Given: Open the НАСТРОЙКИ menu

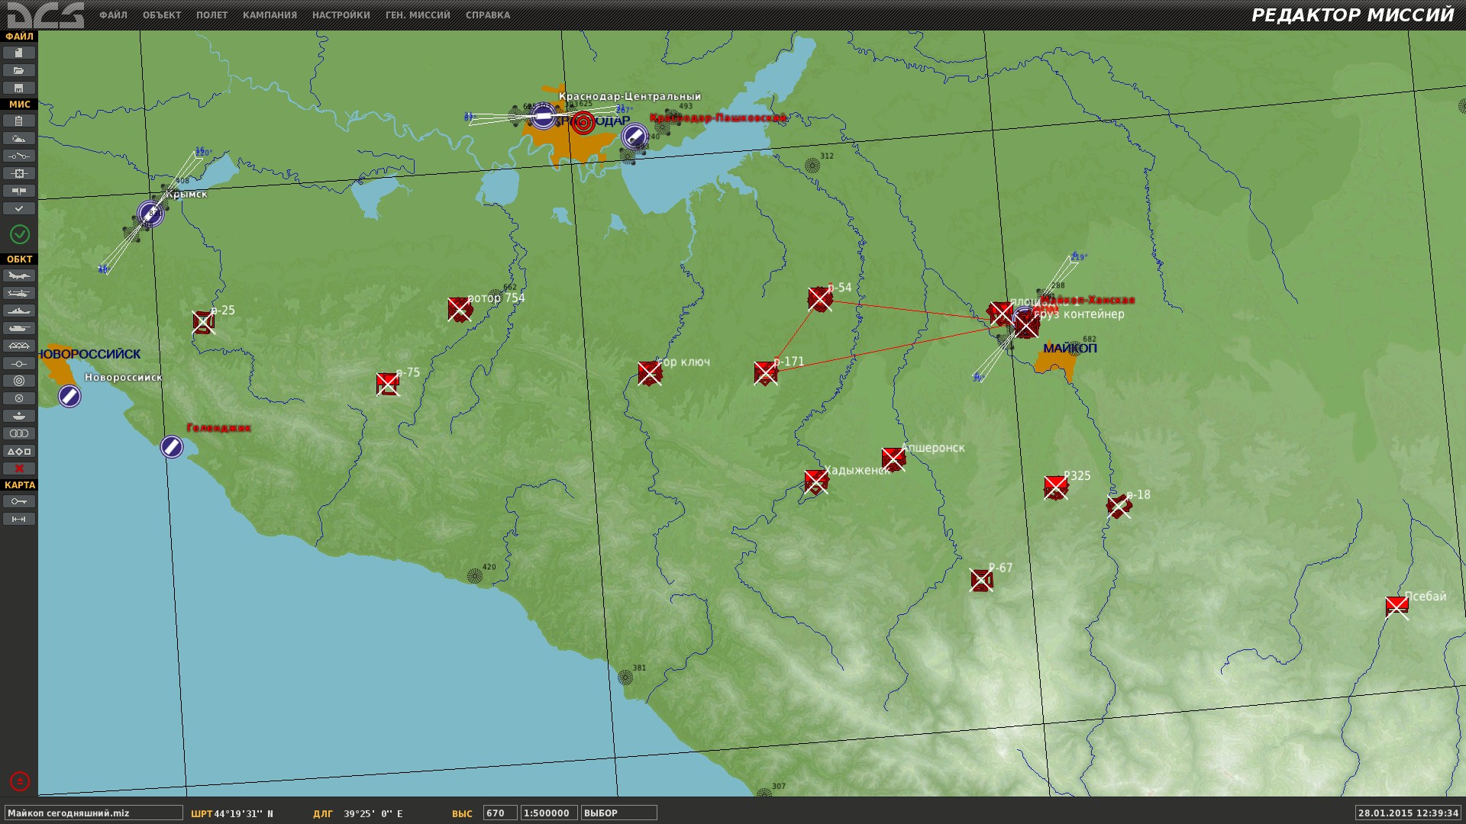Looking at the screenshot, I should point(341,15).
